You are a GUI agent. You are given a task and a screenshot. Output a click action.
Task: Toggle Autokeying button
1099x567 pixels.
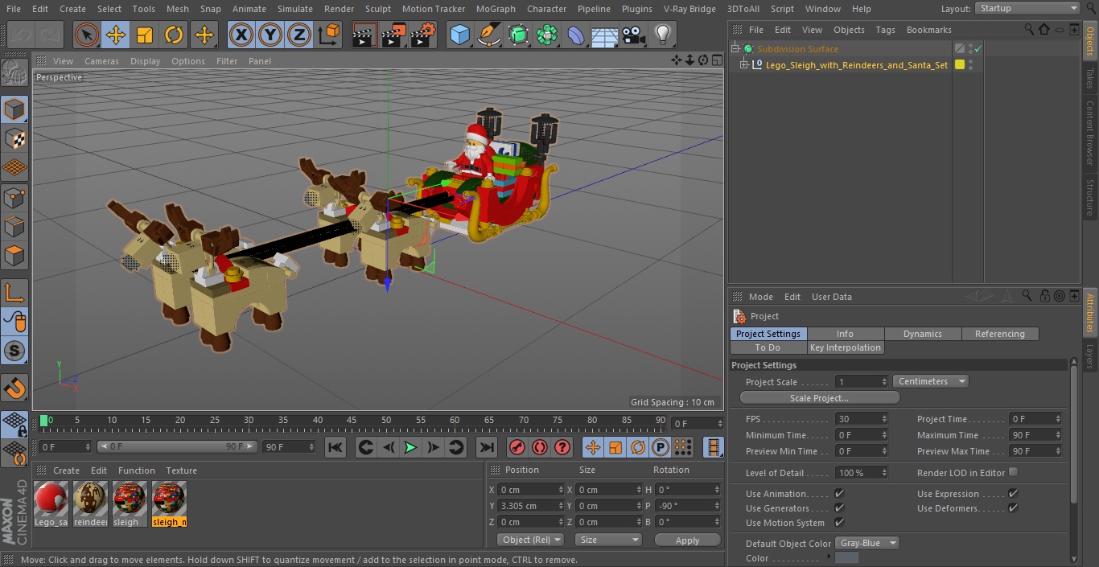coord(540,447)
